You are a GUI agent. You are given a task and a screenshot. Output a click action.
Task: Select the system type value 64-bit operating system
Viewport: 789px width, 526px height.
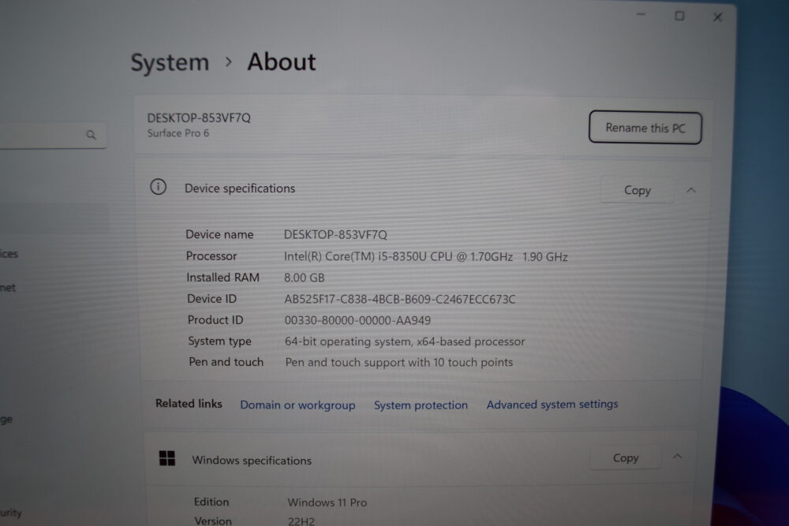[405, 341]
